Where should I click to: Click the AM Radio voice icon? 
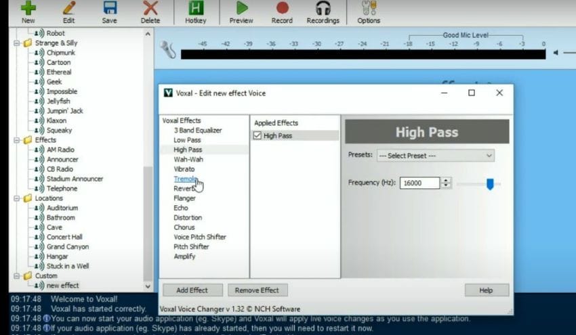(39, 150)
